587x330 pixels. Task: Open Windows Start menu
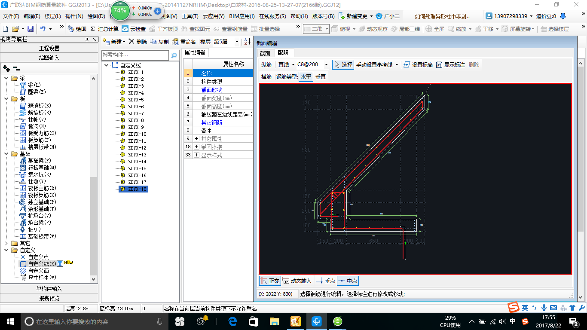[x=10, y=321]
